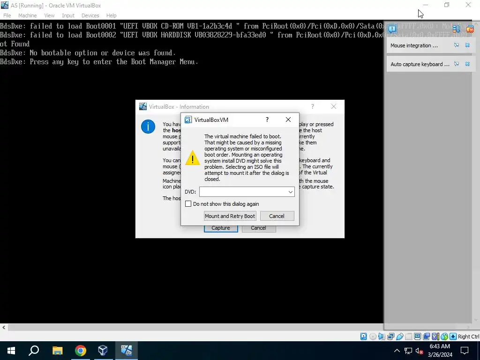Screen dimensions: 480x360
Task: Open File Explorer from taskbar
Action: 57,351
